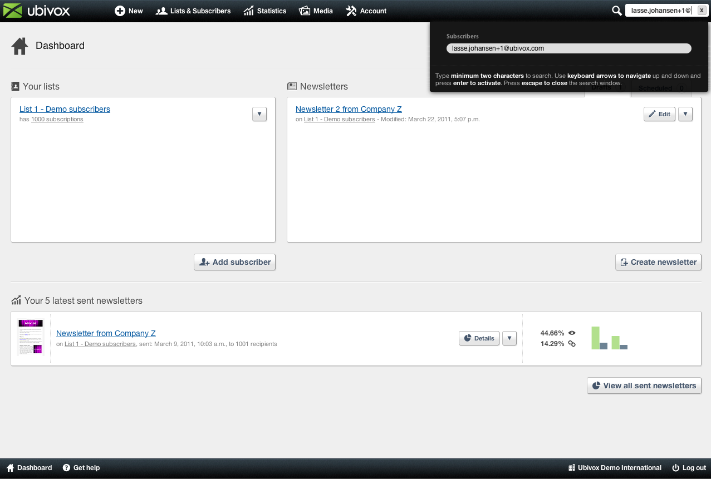Click Edit button for Newsletter 2
Screen dimensions: 711x479
[659, 114]
